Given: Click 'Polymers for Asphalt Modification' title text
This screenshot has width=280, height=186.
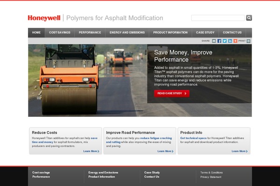Looking at the screenshot, I should click(x=115, y=18).
